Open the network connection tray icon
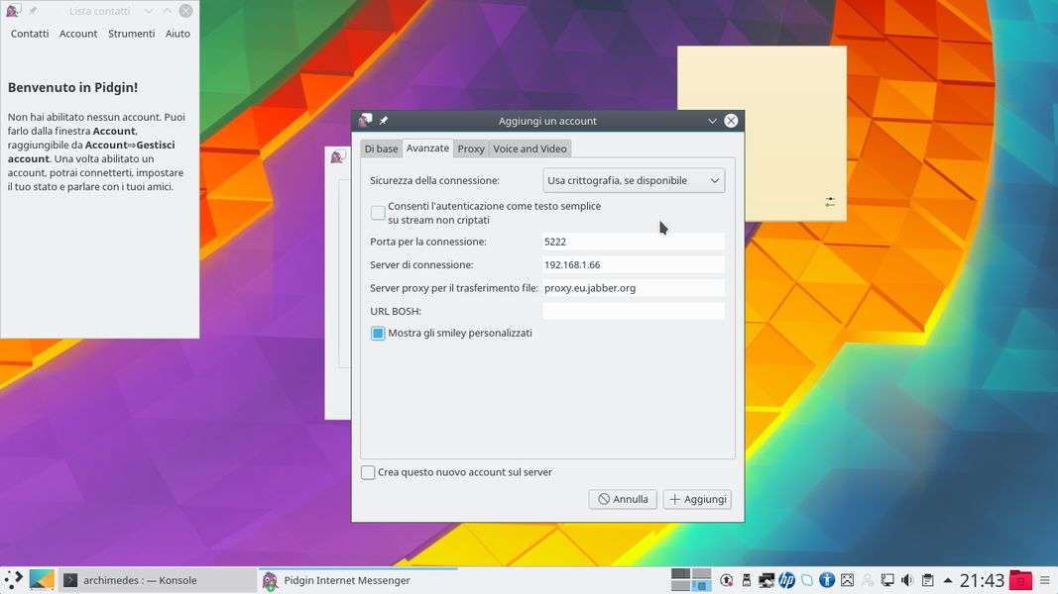The image size is (1058, 594). point(887,580)
